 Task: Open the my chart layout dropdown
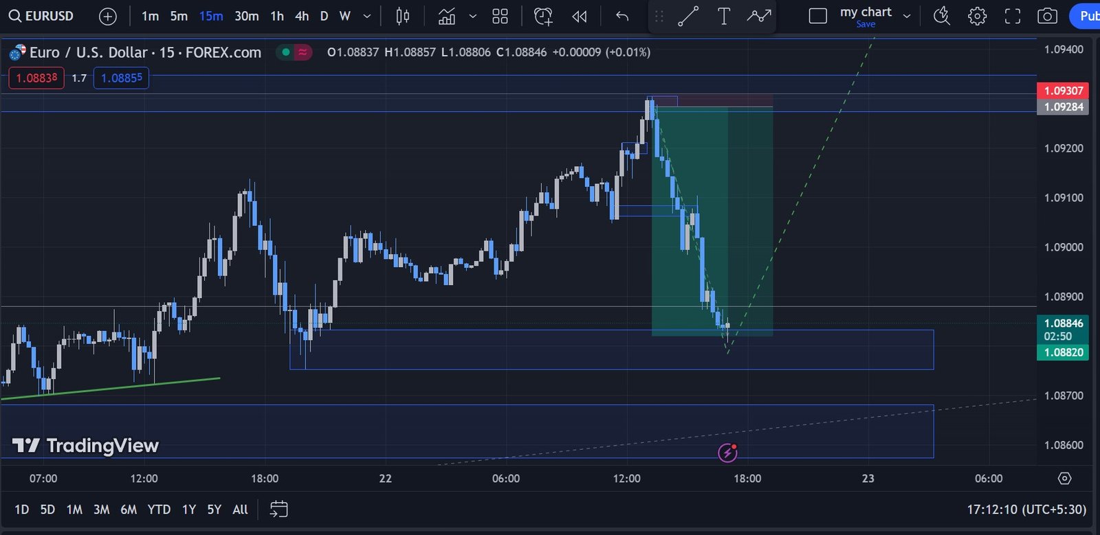click(x=907, y=16)
